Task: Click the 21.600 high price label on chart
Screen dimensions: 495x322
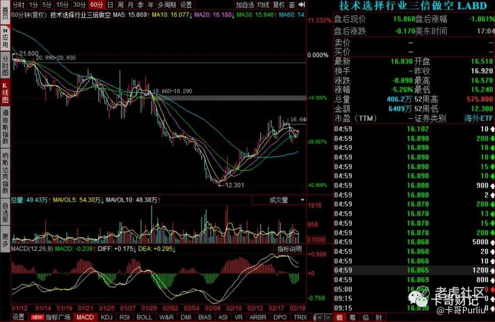Action: pyautogui.click(x=29, y=53)
